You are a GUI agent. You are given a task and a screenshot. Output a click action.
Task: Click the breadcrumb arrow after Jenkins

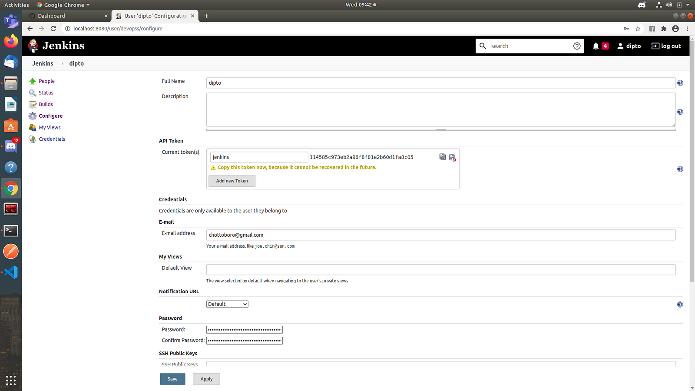click(x=62, y=63)
